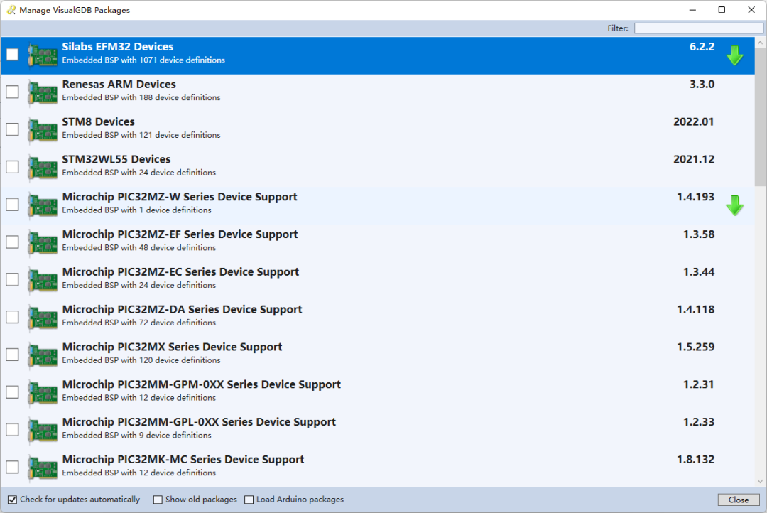This screenshot has width=767, height=513.
Task: Click 'Embedded BSP with 188 device definitions'
Action: [x=141, y=97]
